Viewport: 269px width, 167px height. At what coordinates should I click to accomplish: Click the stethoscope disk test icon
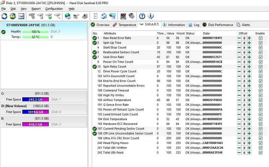click(x=32, y=16)
